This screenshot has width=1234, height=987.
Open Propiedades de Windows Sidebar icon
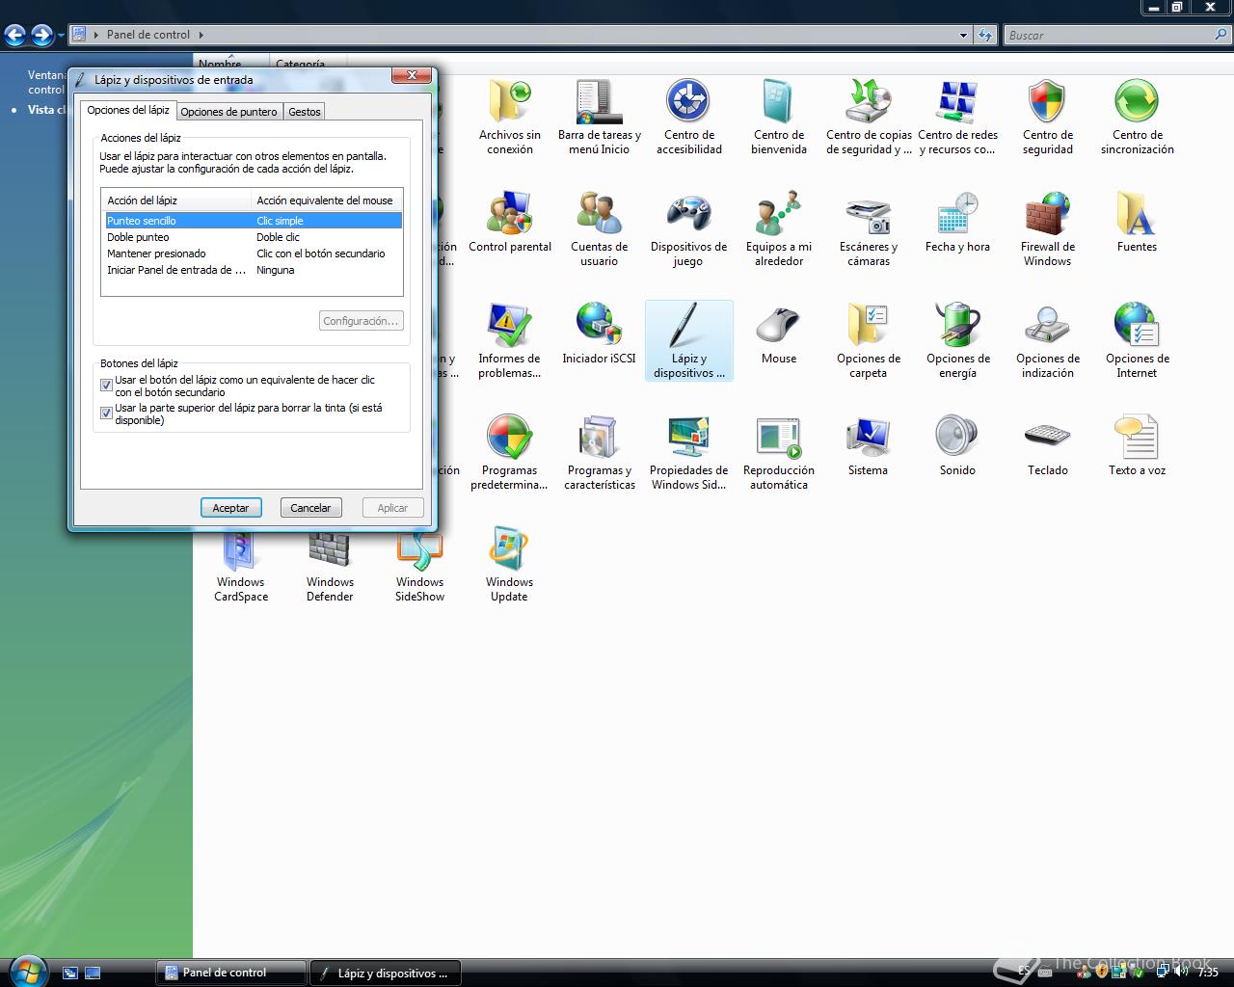point(688,453)
